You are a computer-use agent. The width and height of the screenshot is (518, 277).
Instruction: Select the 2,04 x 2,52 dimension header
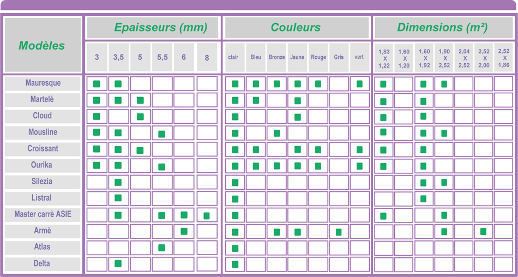(464, 58)
